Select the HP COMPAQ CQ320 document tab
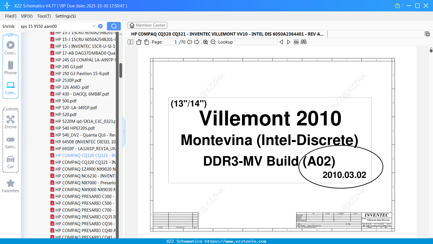This screenshot has height=244, width=433. coord(227,34)
